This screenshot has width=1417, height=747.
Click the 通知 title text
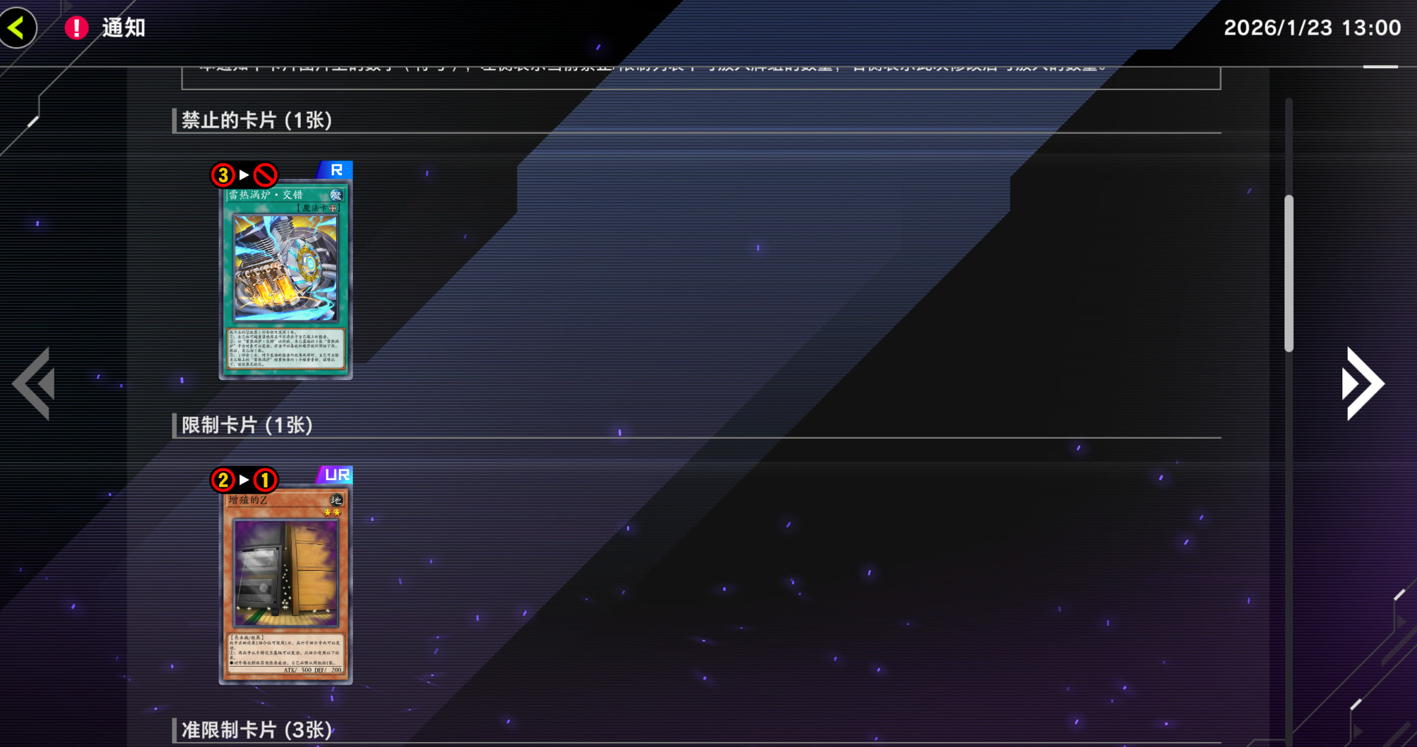[x=123, y=28]
